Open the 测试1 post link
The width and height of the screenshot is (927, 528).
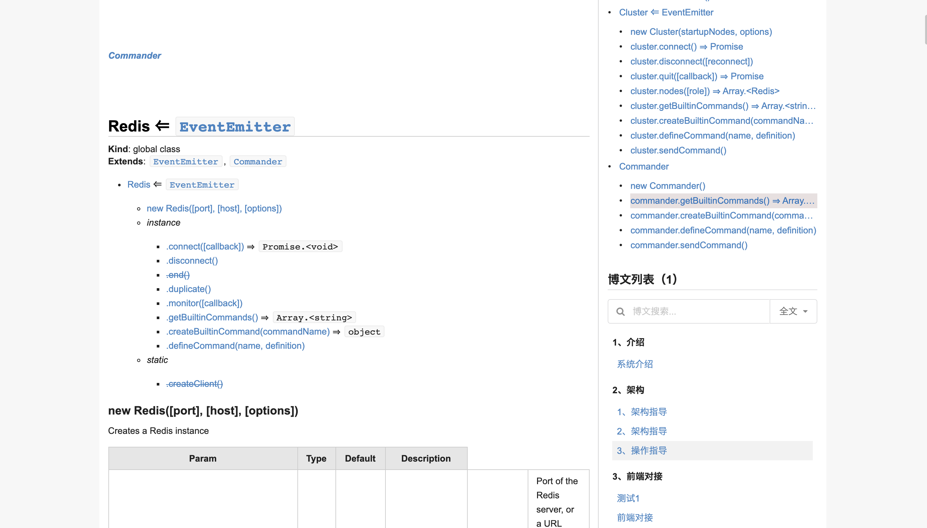click(x=628, y=498)
